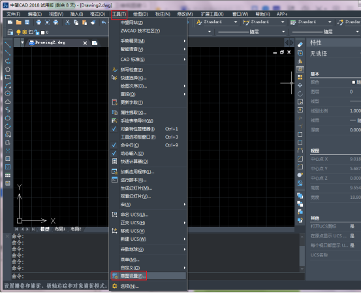Click the Paste clipboard icon
The height and width of the screenshot is (293, 361).
coord(84,22)
